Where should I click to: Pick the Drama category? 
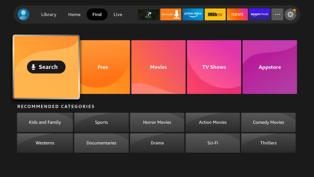pos(157,143)
